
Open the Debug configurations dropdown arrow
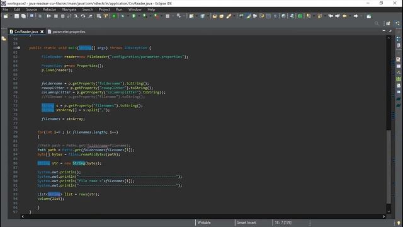pos(128,16)
